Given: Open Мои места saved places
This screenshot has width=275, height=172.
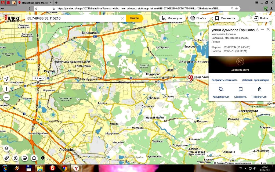Looking at the screenshot, I should pyautogui.click(x=225, y=18).
